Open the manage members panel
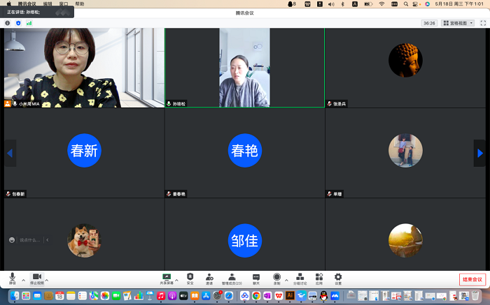The width and height of the screenshot is (490, 305). (232, 277)
